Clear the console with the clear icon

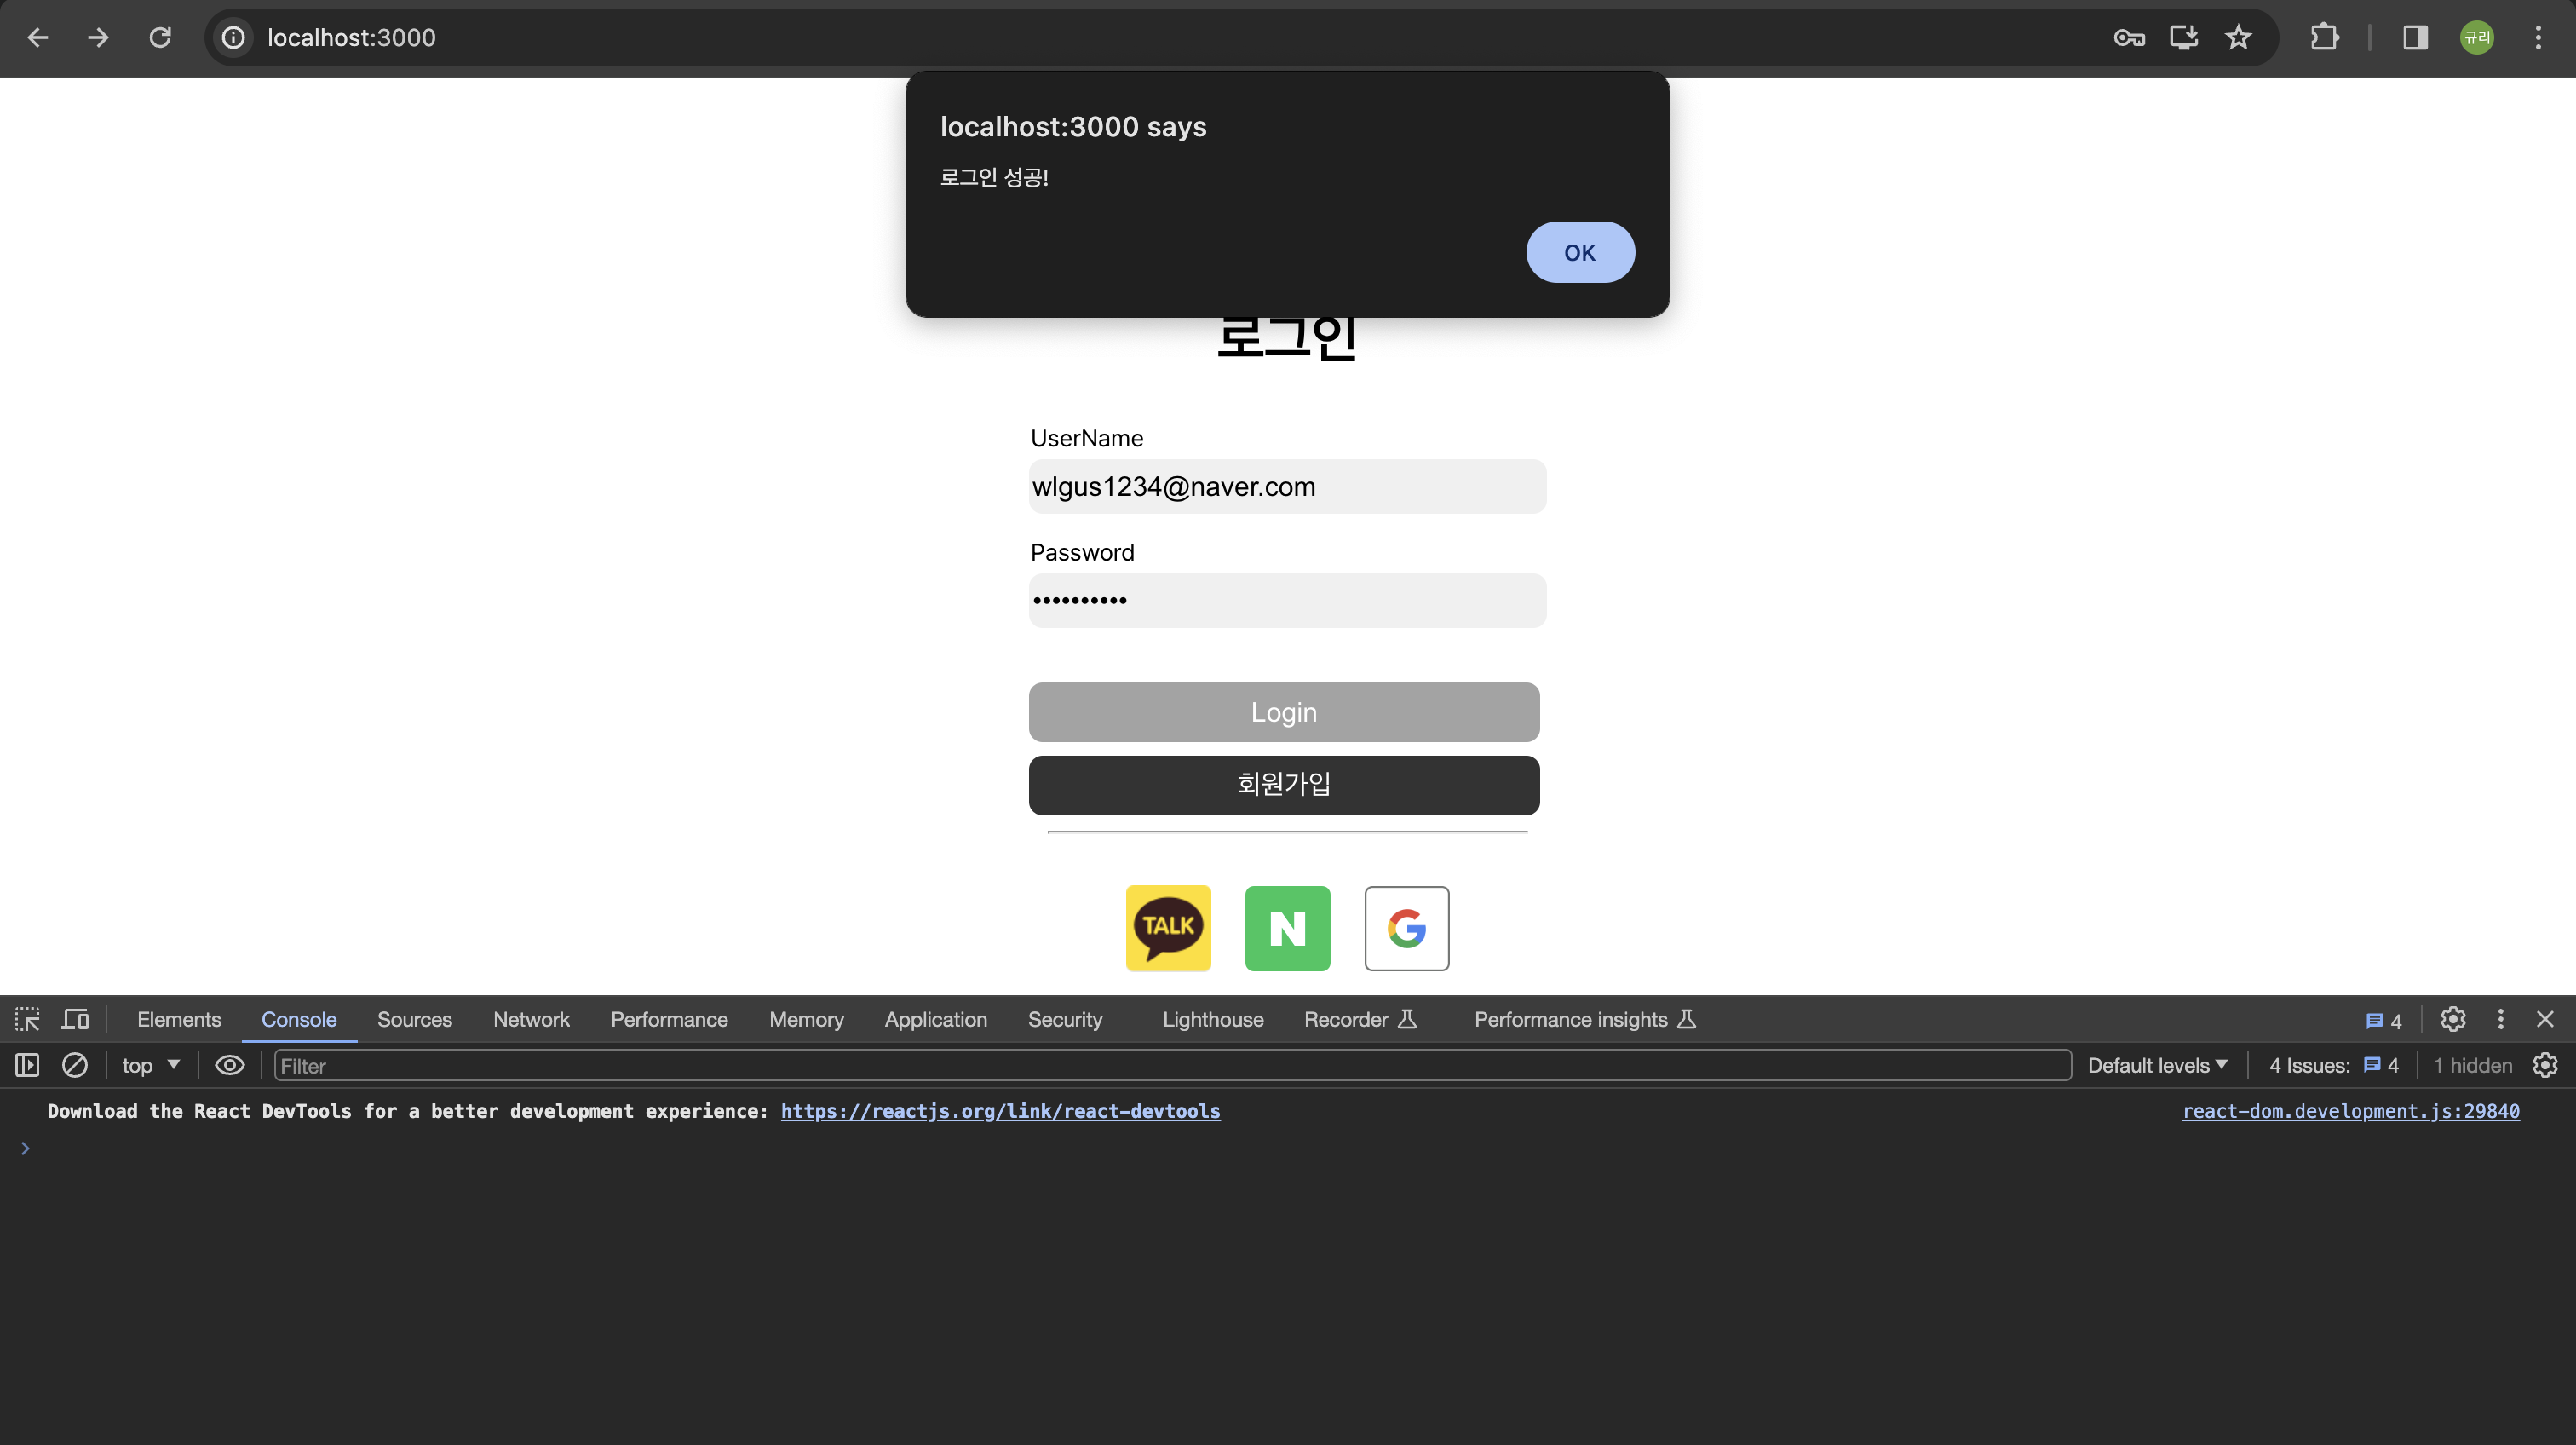pos(75,1065)
